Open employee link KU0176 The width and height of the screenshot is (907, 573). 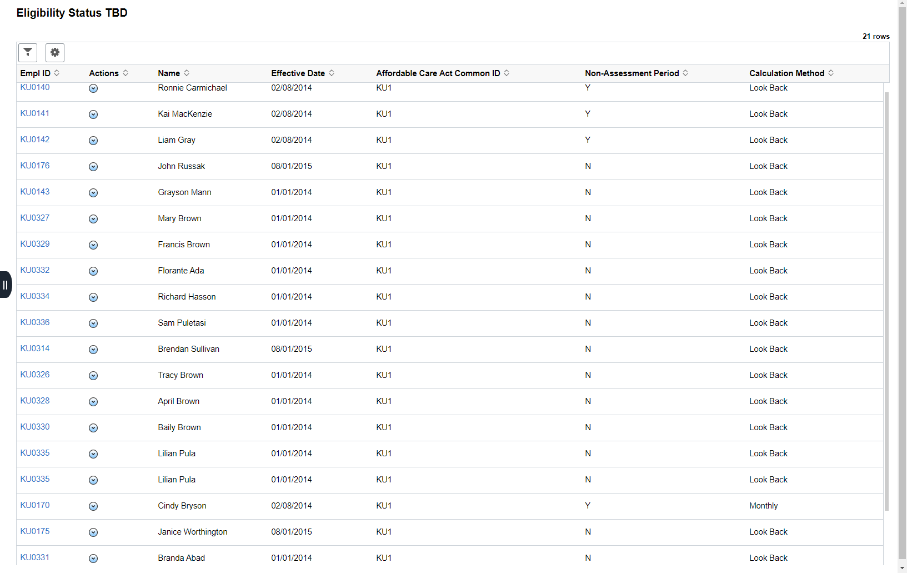click(x=35, y=166)
